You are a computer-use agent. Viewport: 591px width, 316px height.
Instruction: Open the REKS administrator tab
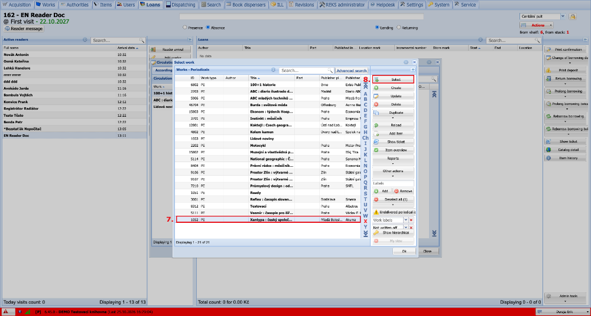pyautogui.click(x=342, y=5)
